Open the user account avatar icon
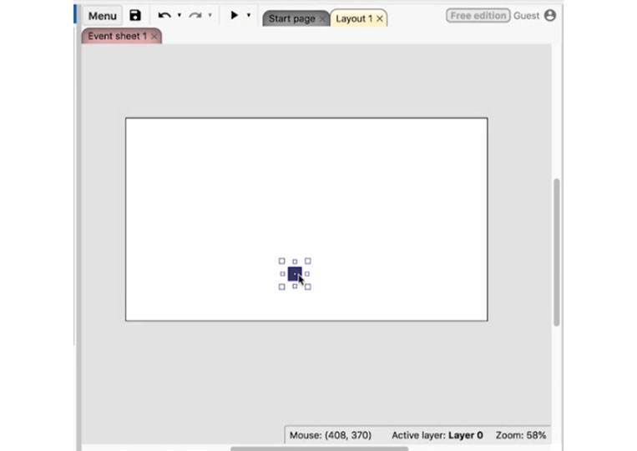The height and width of the screenshot is (451, 637). 550,15
